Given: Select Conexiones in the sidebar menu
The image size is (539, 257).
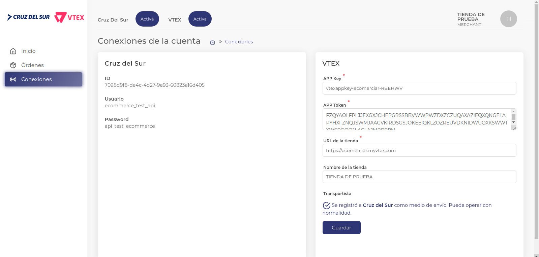Looking at the screenshot, I should [x=36, y=79].
